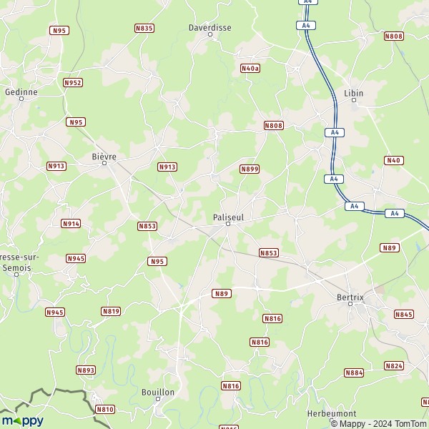Click the Bièvre town marker
The width and height of the screenshot is (429, 429).
(x=104, y=163)
